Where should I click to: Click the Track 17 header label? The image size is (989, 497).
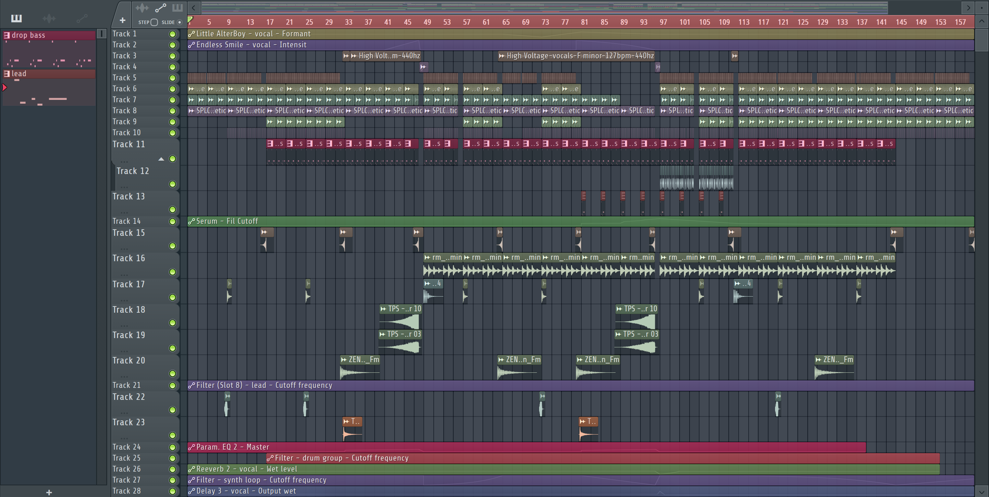pos(129,285)
